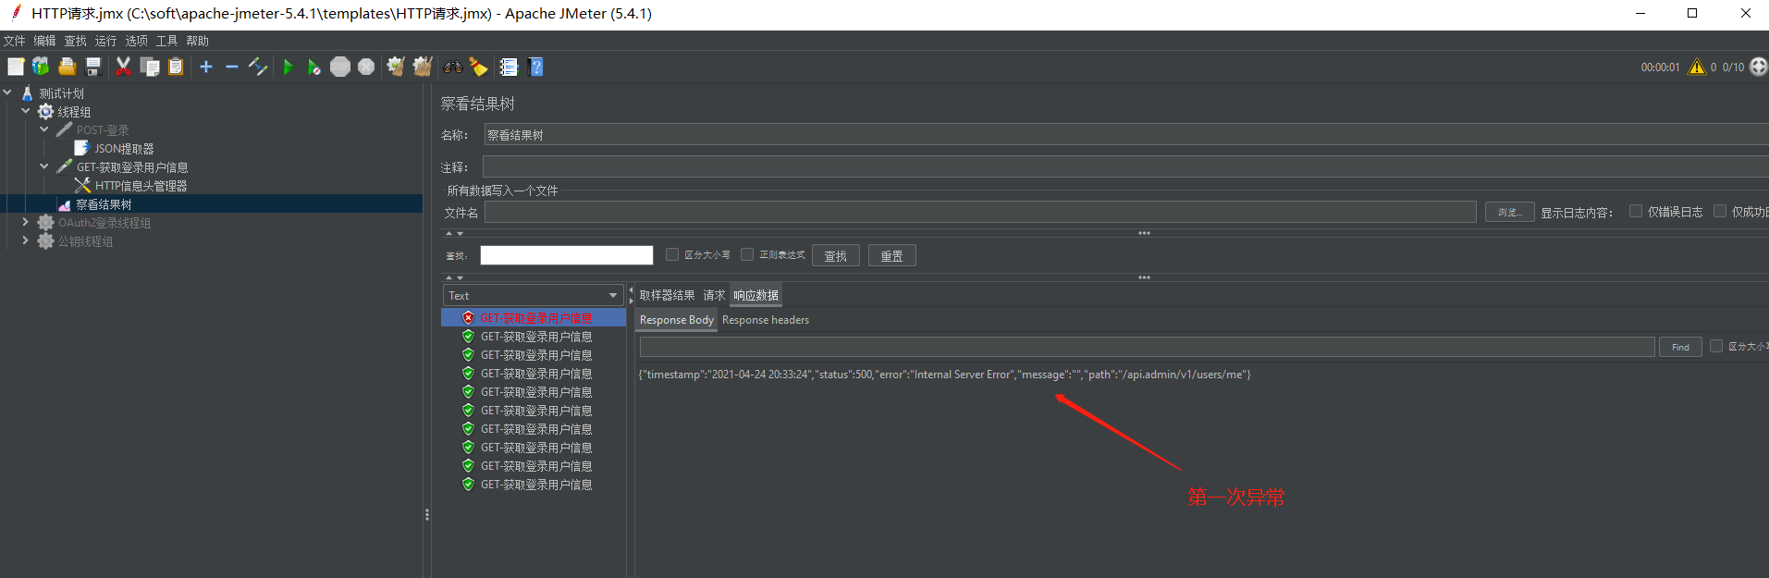Image resolution: width=1769 pixels, height=578 pixels.
Task: Open the 查找 menu
Action: coord(75,41)
